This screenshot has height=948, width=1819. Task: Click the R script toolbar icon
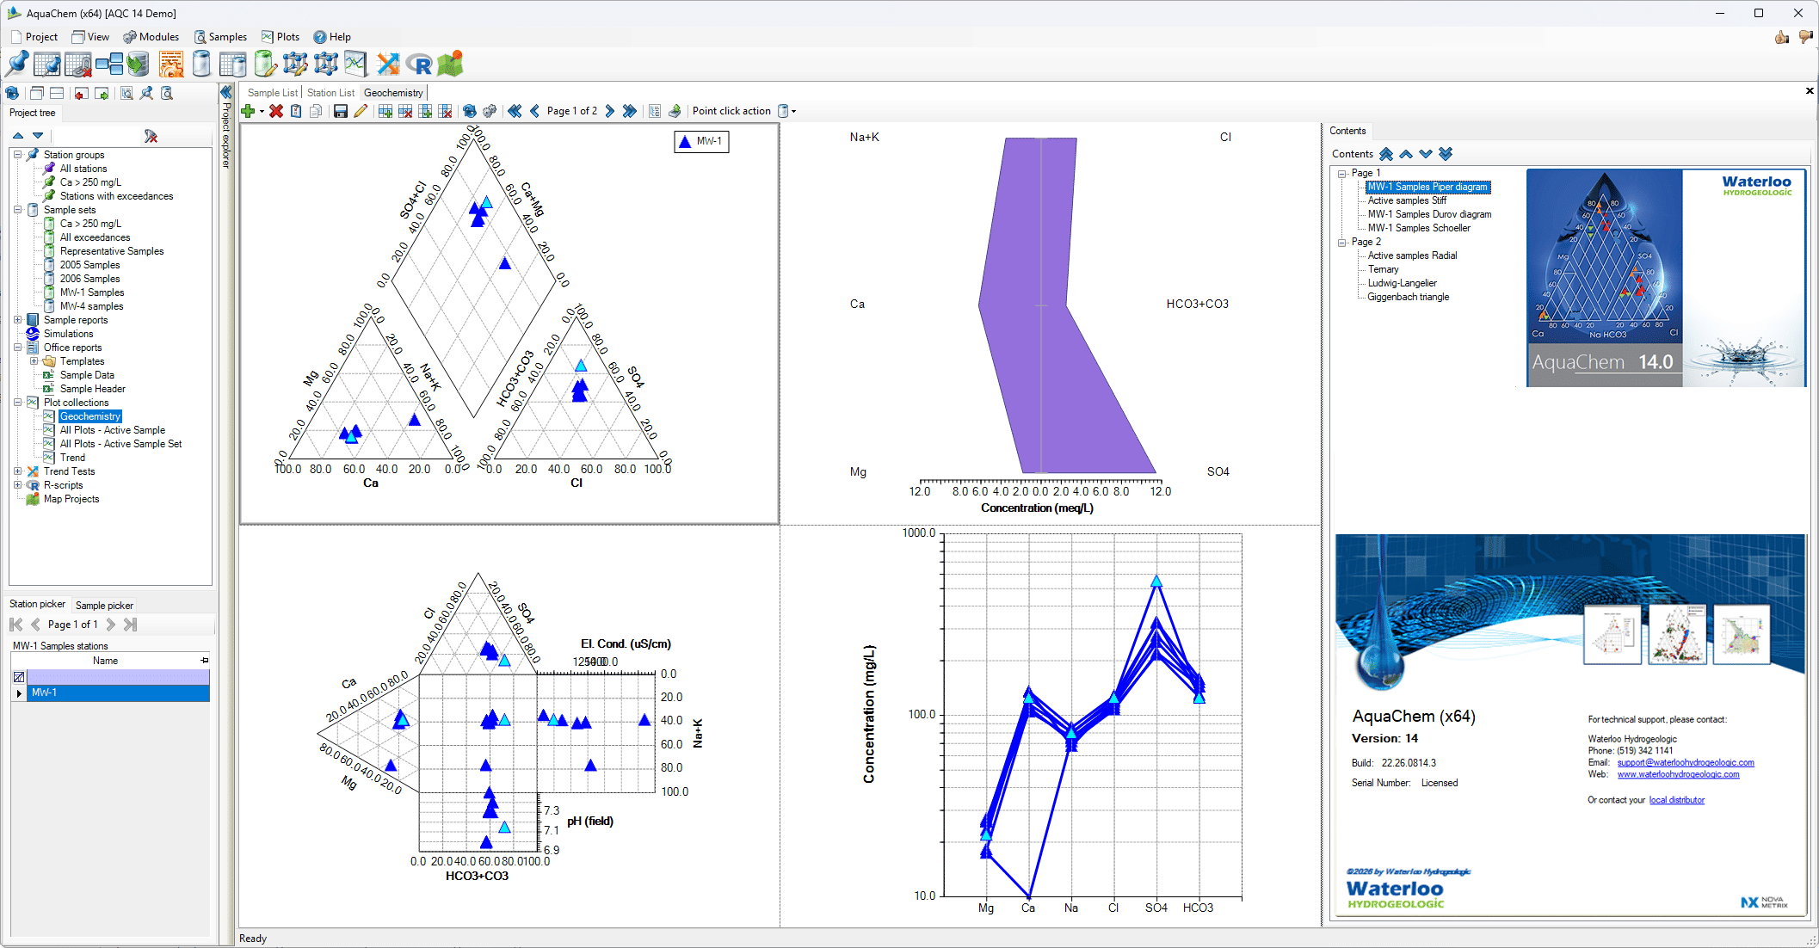click(x=419, y=64)
